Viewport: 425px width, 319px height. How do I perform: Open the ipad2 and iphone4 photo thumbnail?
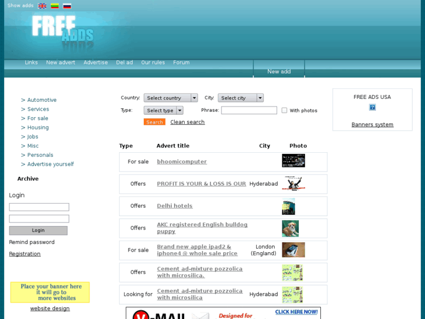pos(293,250)
